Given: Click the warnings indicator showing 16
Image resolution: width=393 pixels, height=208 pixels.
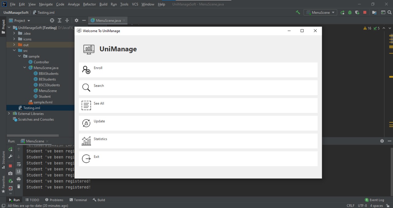Looking at the screenshot, I should click(x=368, y=28).
